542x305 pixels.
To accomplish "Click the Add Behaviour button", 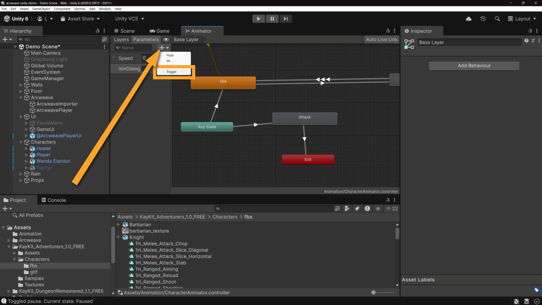I will [474, 66].
